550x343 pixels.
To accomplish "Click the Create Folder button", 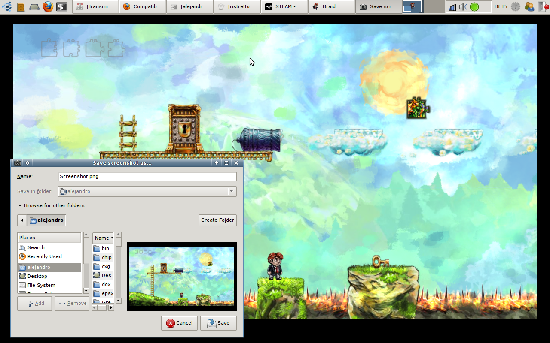I will 218,220.
